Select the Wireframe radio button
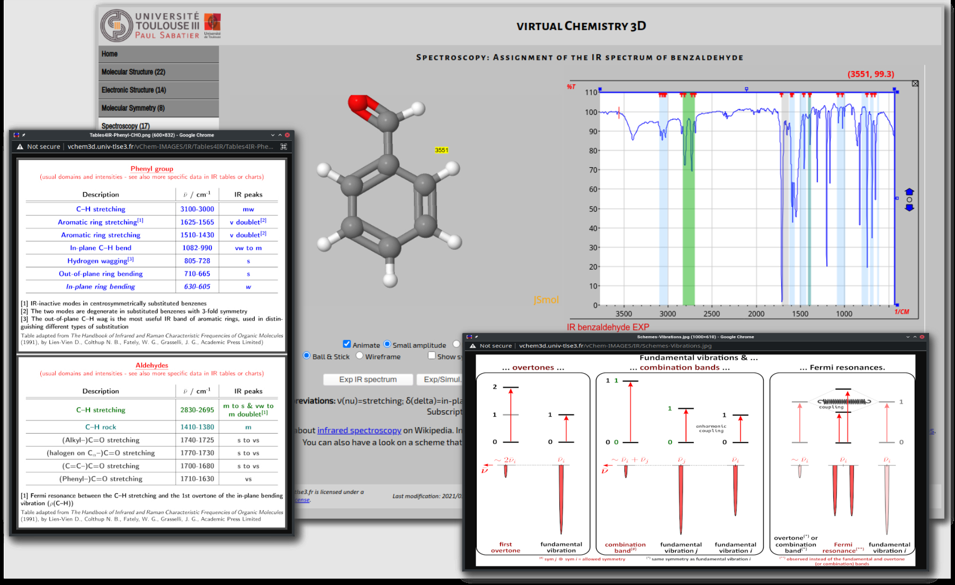 pyautogui.click(x=360, y=356)
